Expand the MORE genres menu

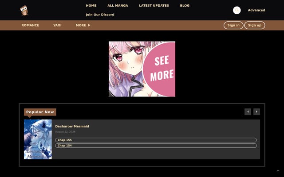(x=83, y=25)
